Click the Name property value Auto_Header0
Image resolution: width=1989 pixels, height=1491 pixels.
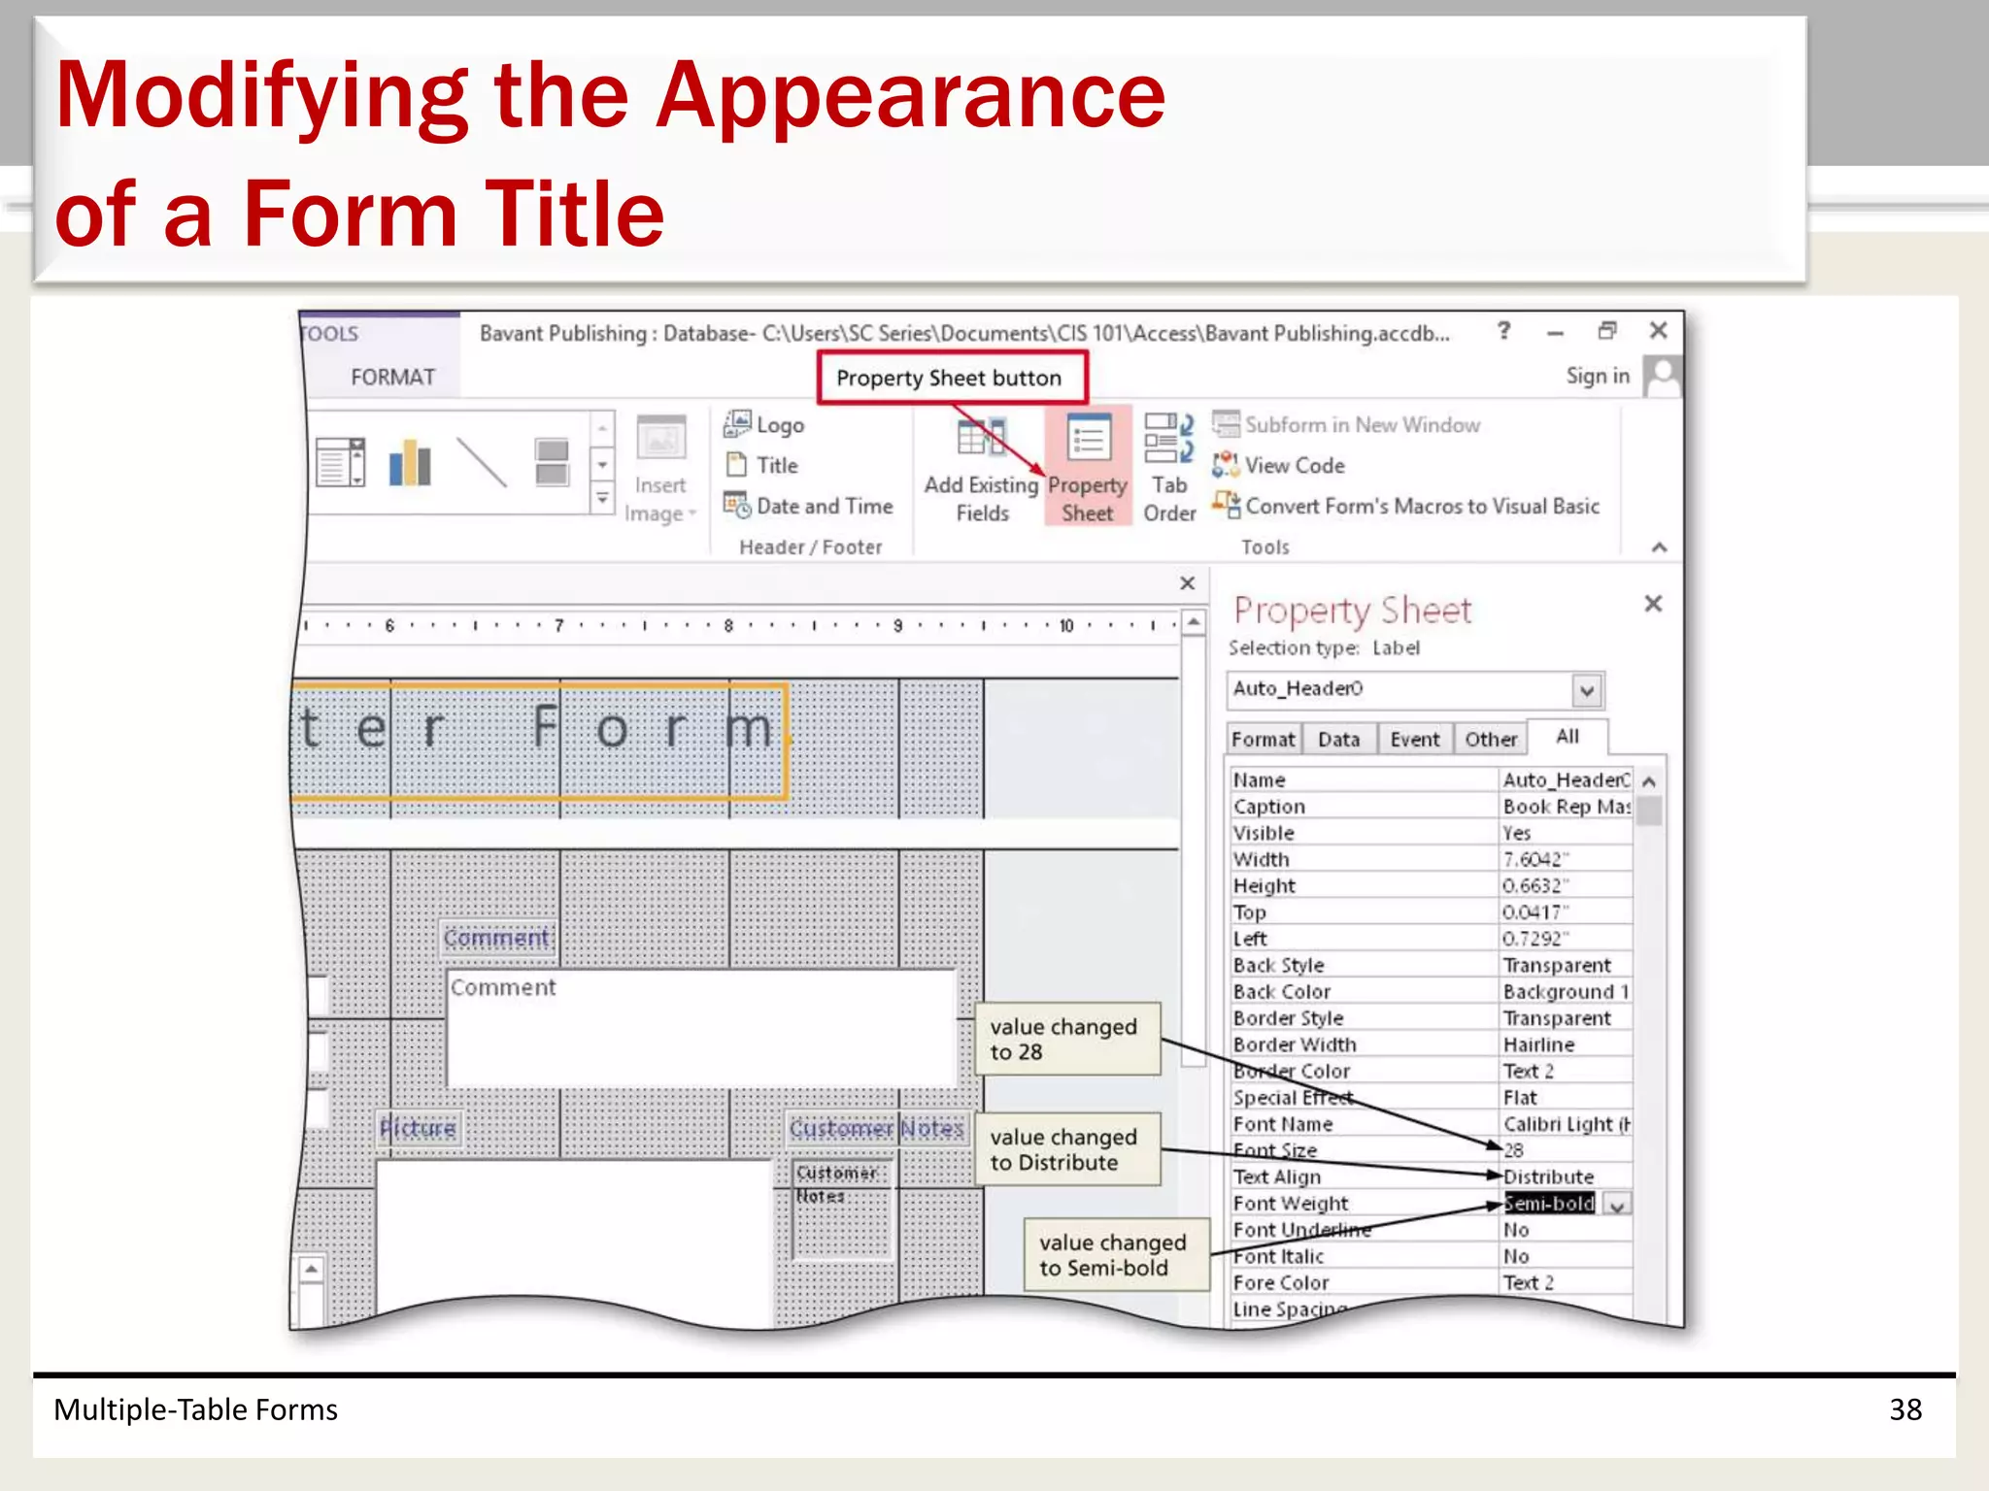tap(1566, 780)
